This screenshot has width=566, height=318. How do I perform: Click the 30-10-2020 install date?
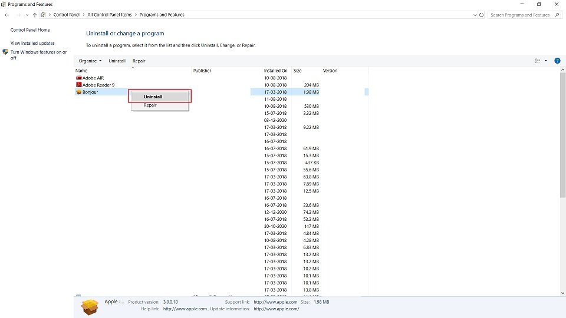pos(275,226)
